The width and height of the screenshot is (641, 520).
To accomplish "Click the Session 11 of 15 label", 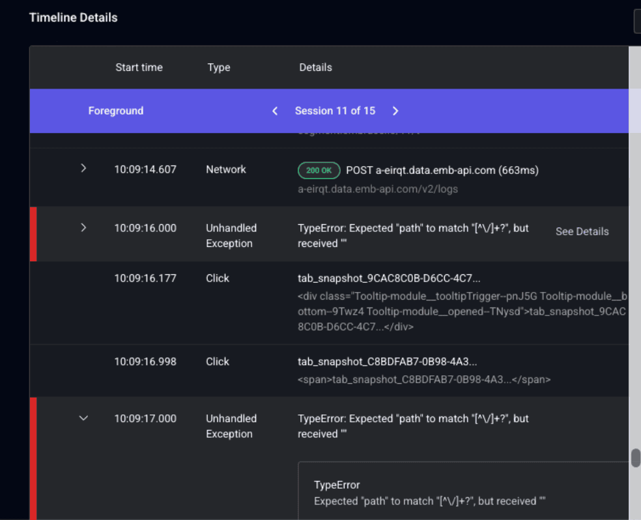I will pos(335,111).
